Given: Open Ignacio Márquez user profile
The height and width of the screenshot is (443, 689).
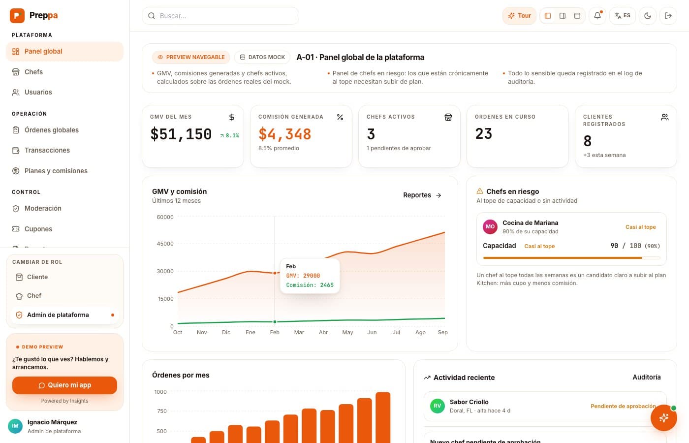Looking at the screenshot, I should click(64, 426).
